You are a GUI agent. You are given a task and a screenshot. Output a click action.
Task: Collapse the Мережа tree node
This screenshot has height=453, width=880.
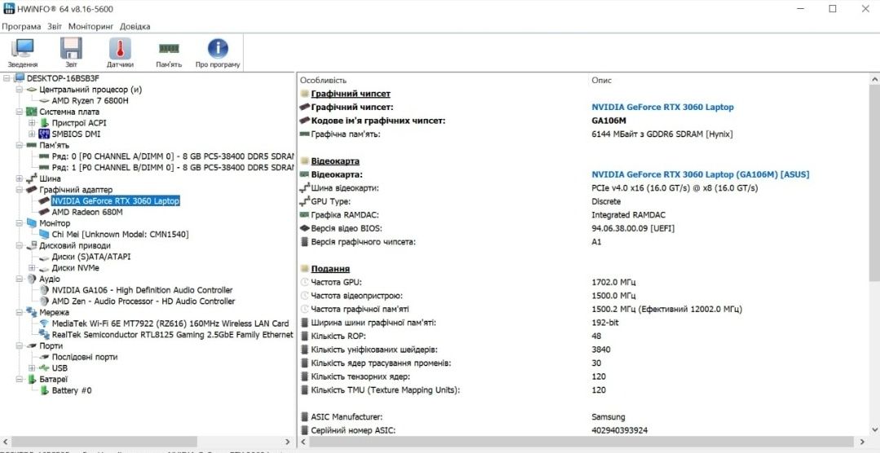[19, 312]
